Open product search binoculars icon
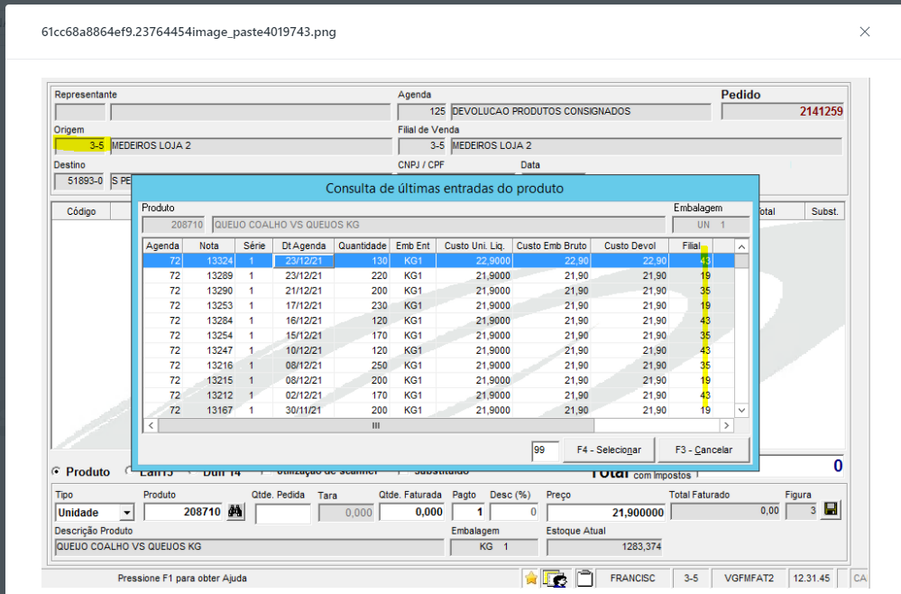Image resolution: width=901 pixels, height=594 pixels. pyautogui.click(x=235, y=511)
